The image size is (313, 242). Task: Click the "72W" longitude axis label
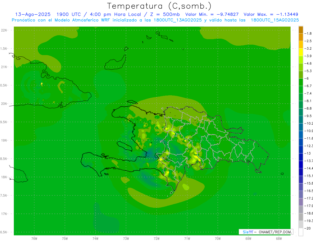coord(156,239)
